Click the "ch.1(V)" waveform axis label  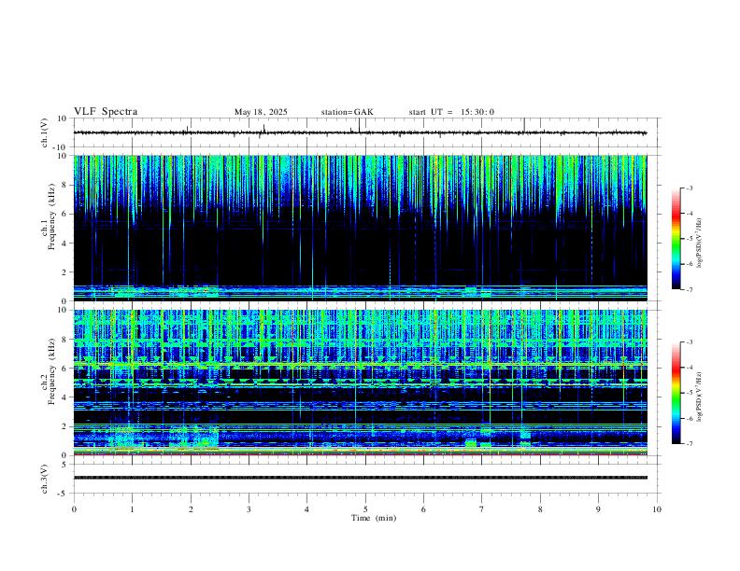46,132
